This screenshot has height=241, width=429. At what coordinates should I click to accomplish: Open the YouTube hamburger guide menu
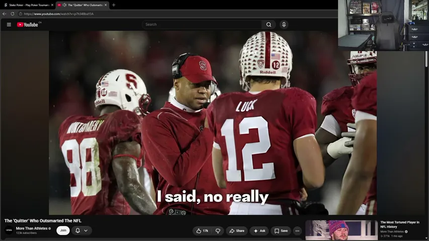[x=9, y=25]
